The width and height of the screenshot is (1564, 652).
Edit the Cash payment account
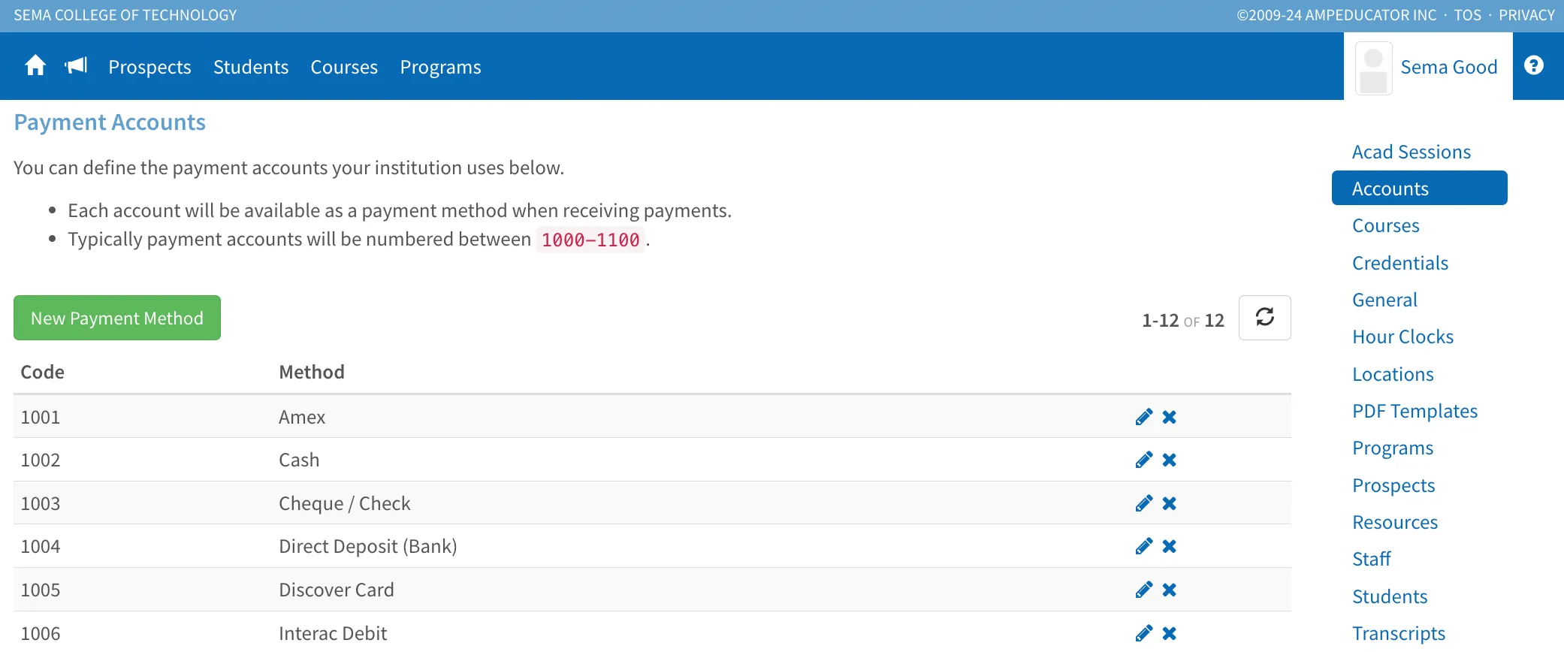tap(1144, 460)
